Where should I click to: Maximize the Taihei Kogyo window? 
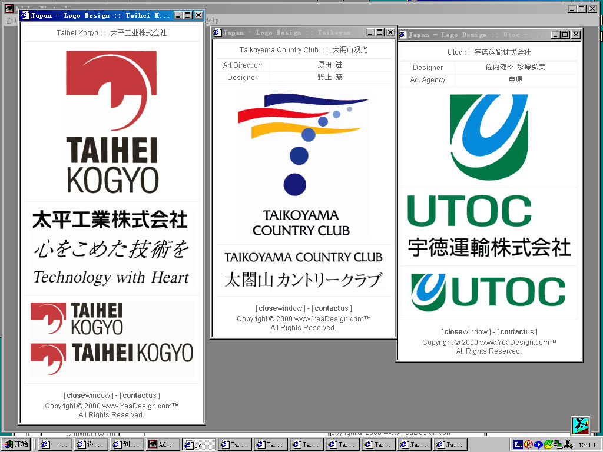pyautogui.click(x=188, y=15)
